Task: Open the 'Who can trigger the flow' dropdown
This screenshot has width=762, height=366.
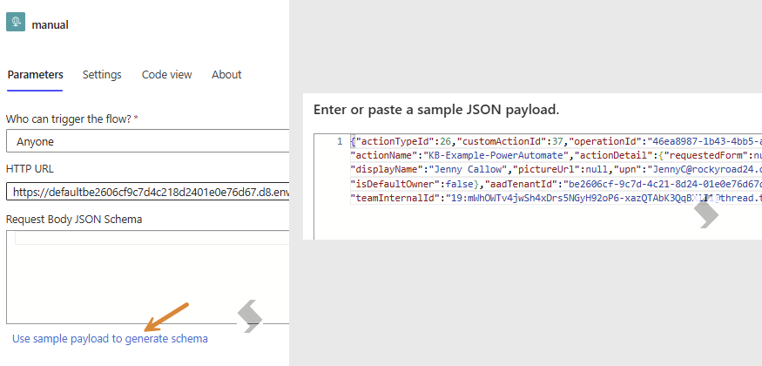Action: coord(148,142)
